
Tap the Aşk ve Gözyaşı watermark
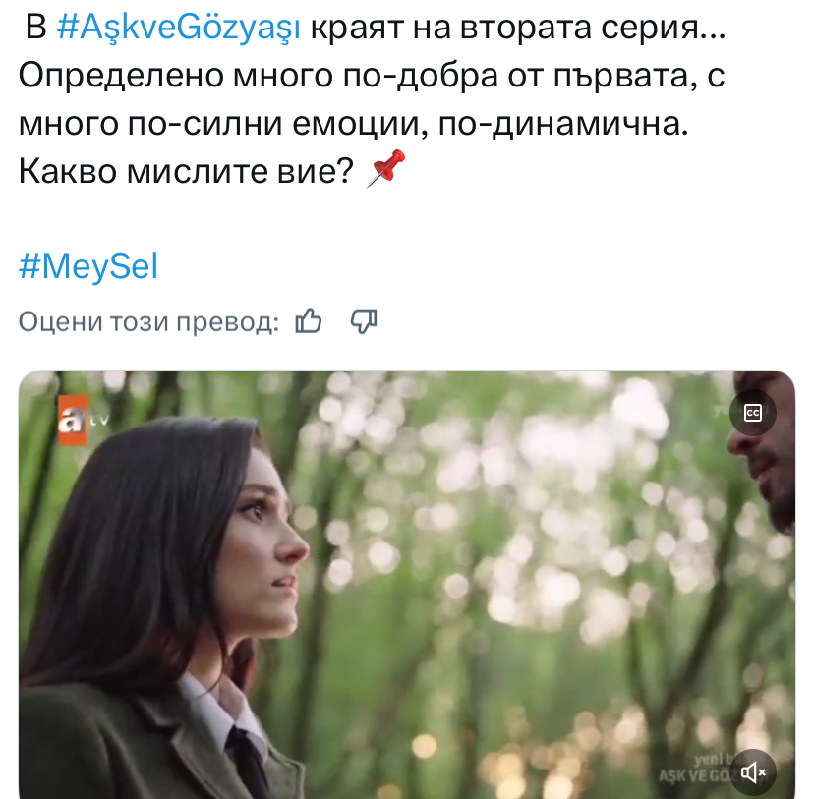696,770
